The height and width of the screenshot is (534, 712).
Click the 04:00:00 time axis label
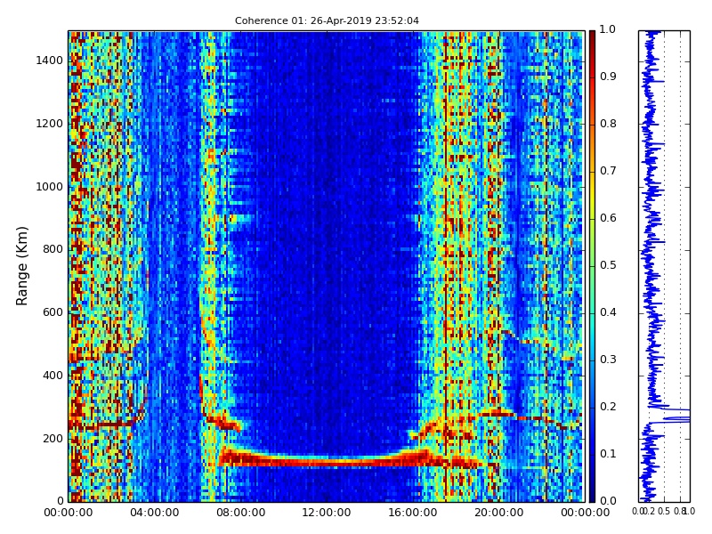154,513
